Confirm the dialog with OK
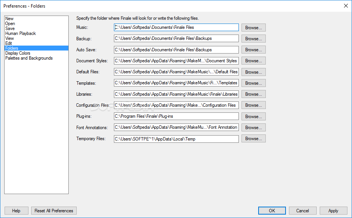This screenshot has height=218, width=352. (272, 210)
